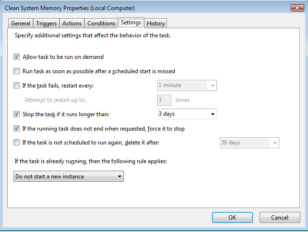This screenshot has width=308, height=232.
Task: Uncheck force running task to stop
Action: pos(17,129)
